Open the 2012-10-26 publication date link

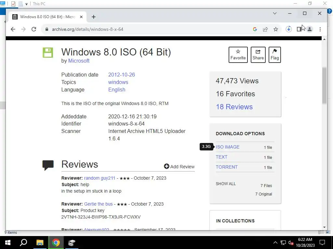[x=122, y=75]
